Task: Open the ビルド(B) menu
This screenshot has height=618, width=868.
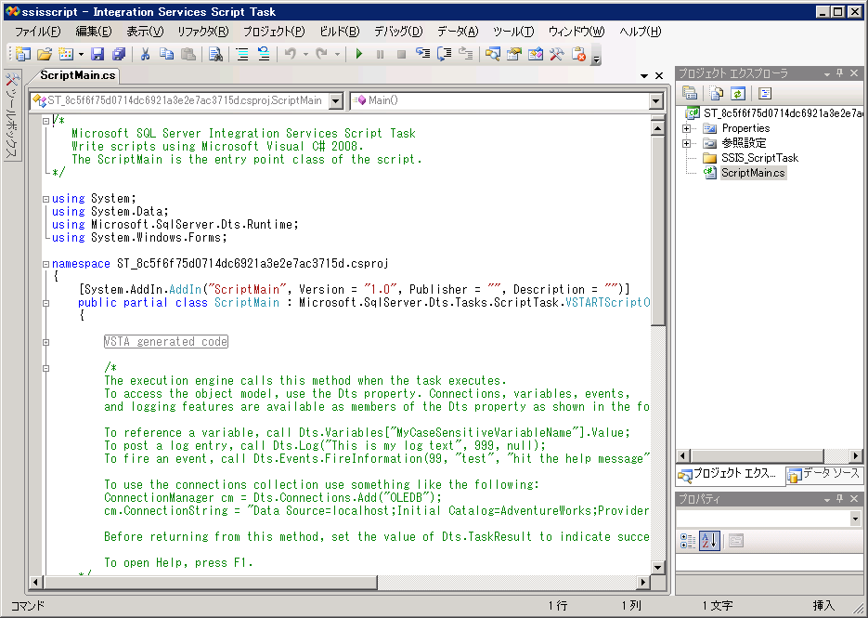Action: pyautogui.click(x=340, y=32)
